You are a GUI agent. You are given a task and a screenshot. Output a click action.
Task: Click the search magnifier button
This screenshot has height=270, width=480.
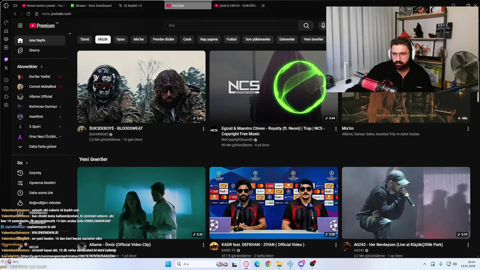click(306, 25)
